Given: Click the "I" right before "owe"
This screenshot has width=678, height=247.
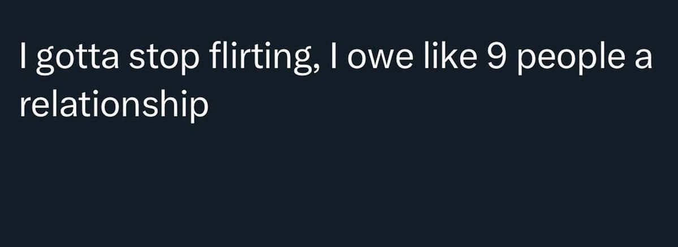Looking at the screenshot, I should pyautogui.click(x=334, y=55).
